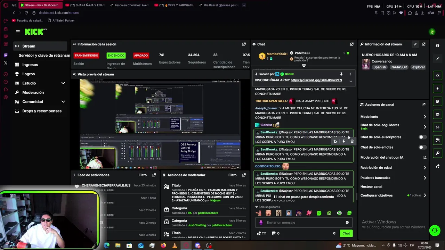Expand the Estudio sidebar section
Image resolution: width=445 pixels, height=250 pixels.
[x=63, y=83]
